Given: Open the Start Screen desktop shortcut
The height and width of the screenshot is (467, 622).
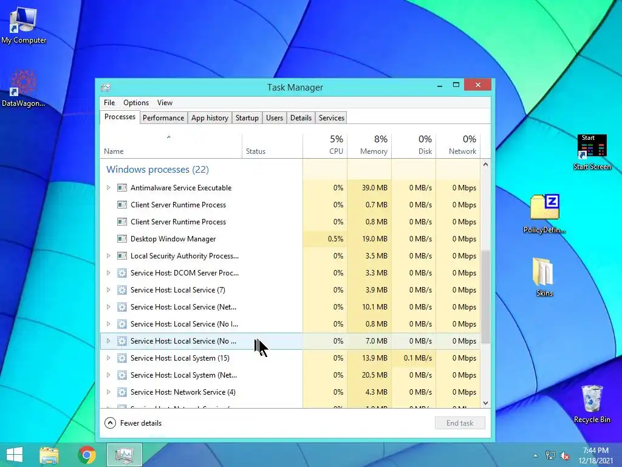Looking at the screenshot, I should tap(592, 153).
